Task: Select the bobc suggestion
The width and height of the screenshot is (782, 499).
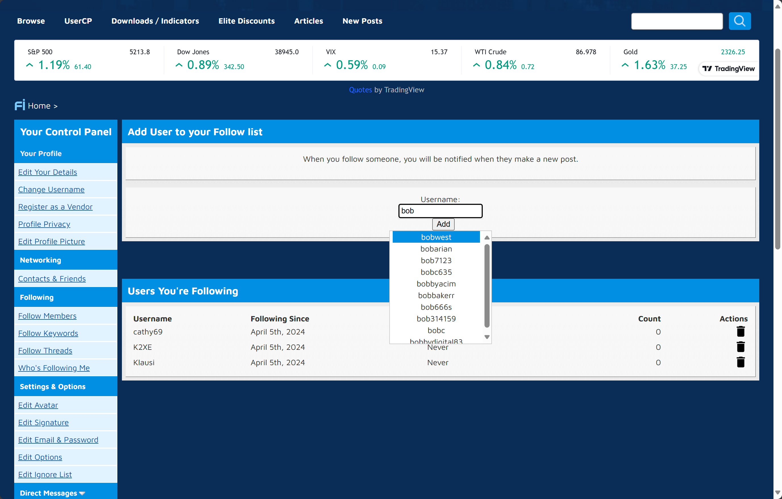Action: click(x=436, y=330)
